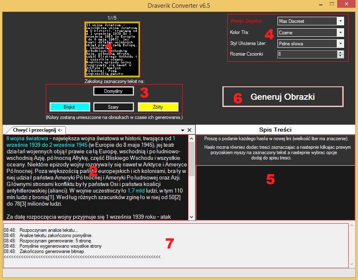
Task: Click the text editor scrollbar up arrow
Action: [x=191, y=138]
